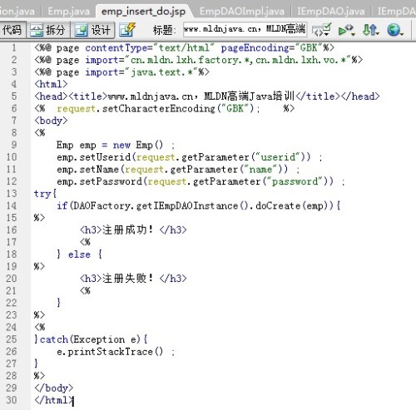Switch to 代码 (Code) view
This screenshot has width=416, height=410.
tap(12, 29)
